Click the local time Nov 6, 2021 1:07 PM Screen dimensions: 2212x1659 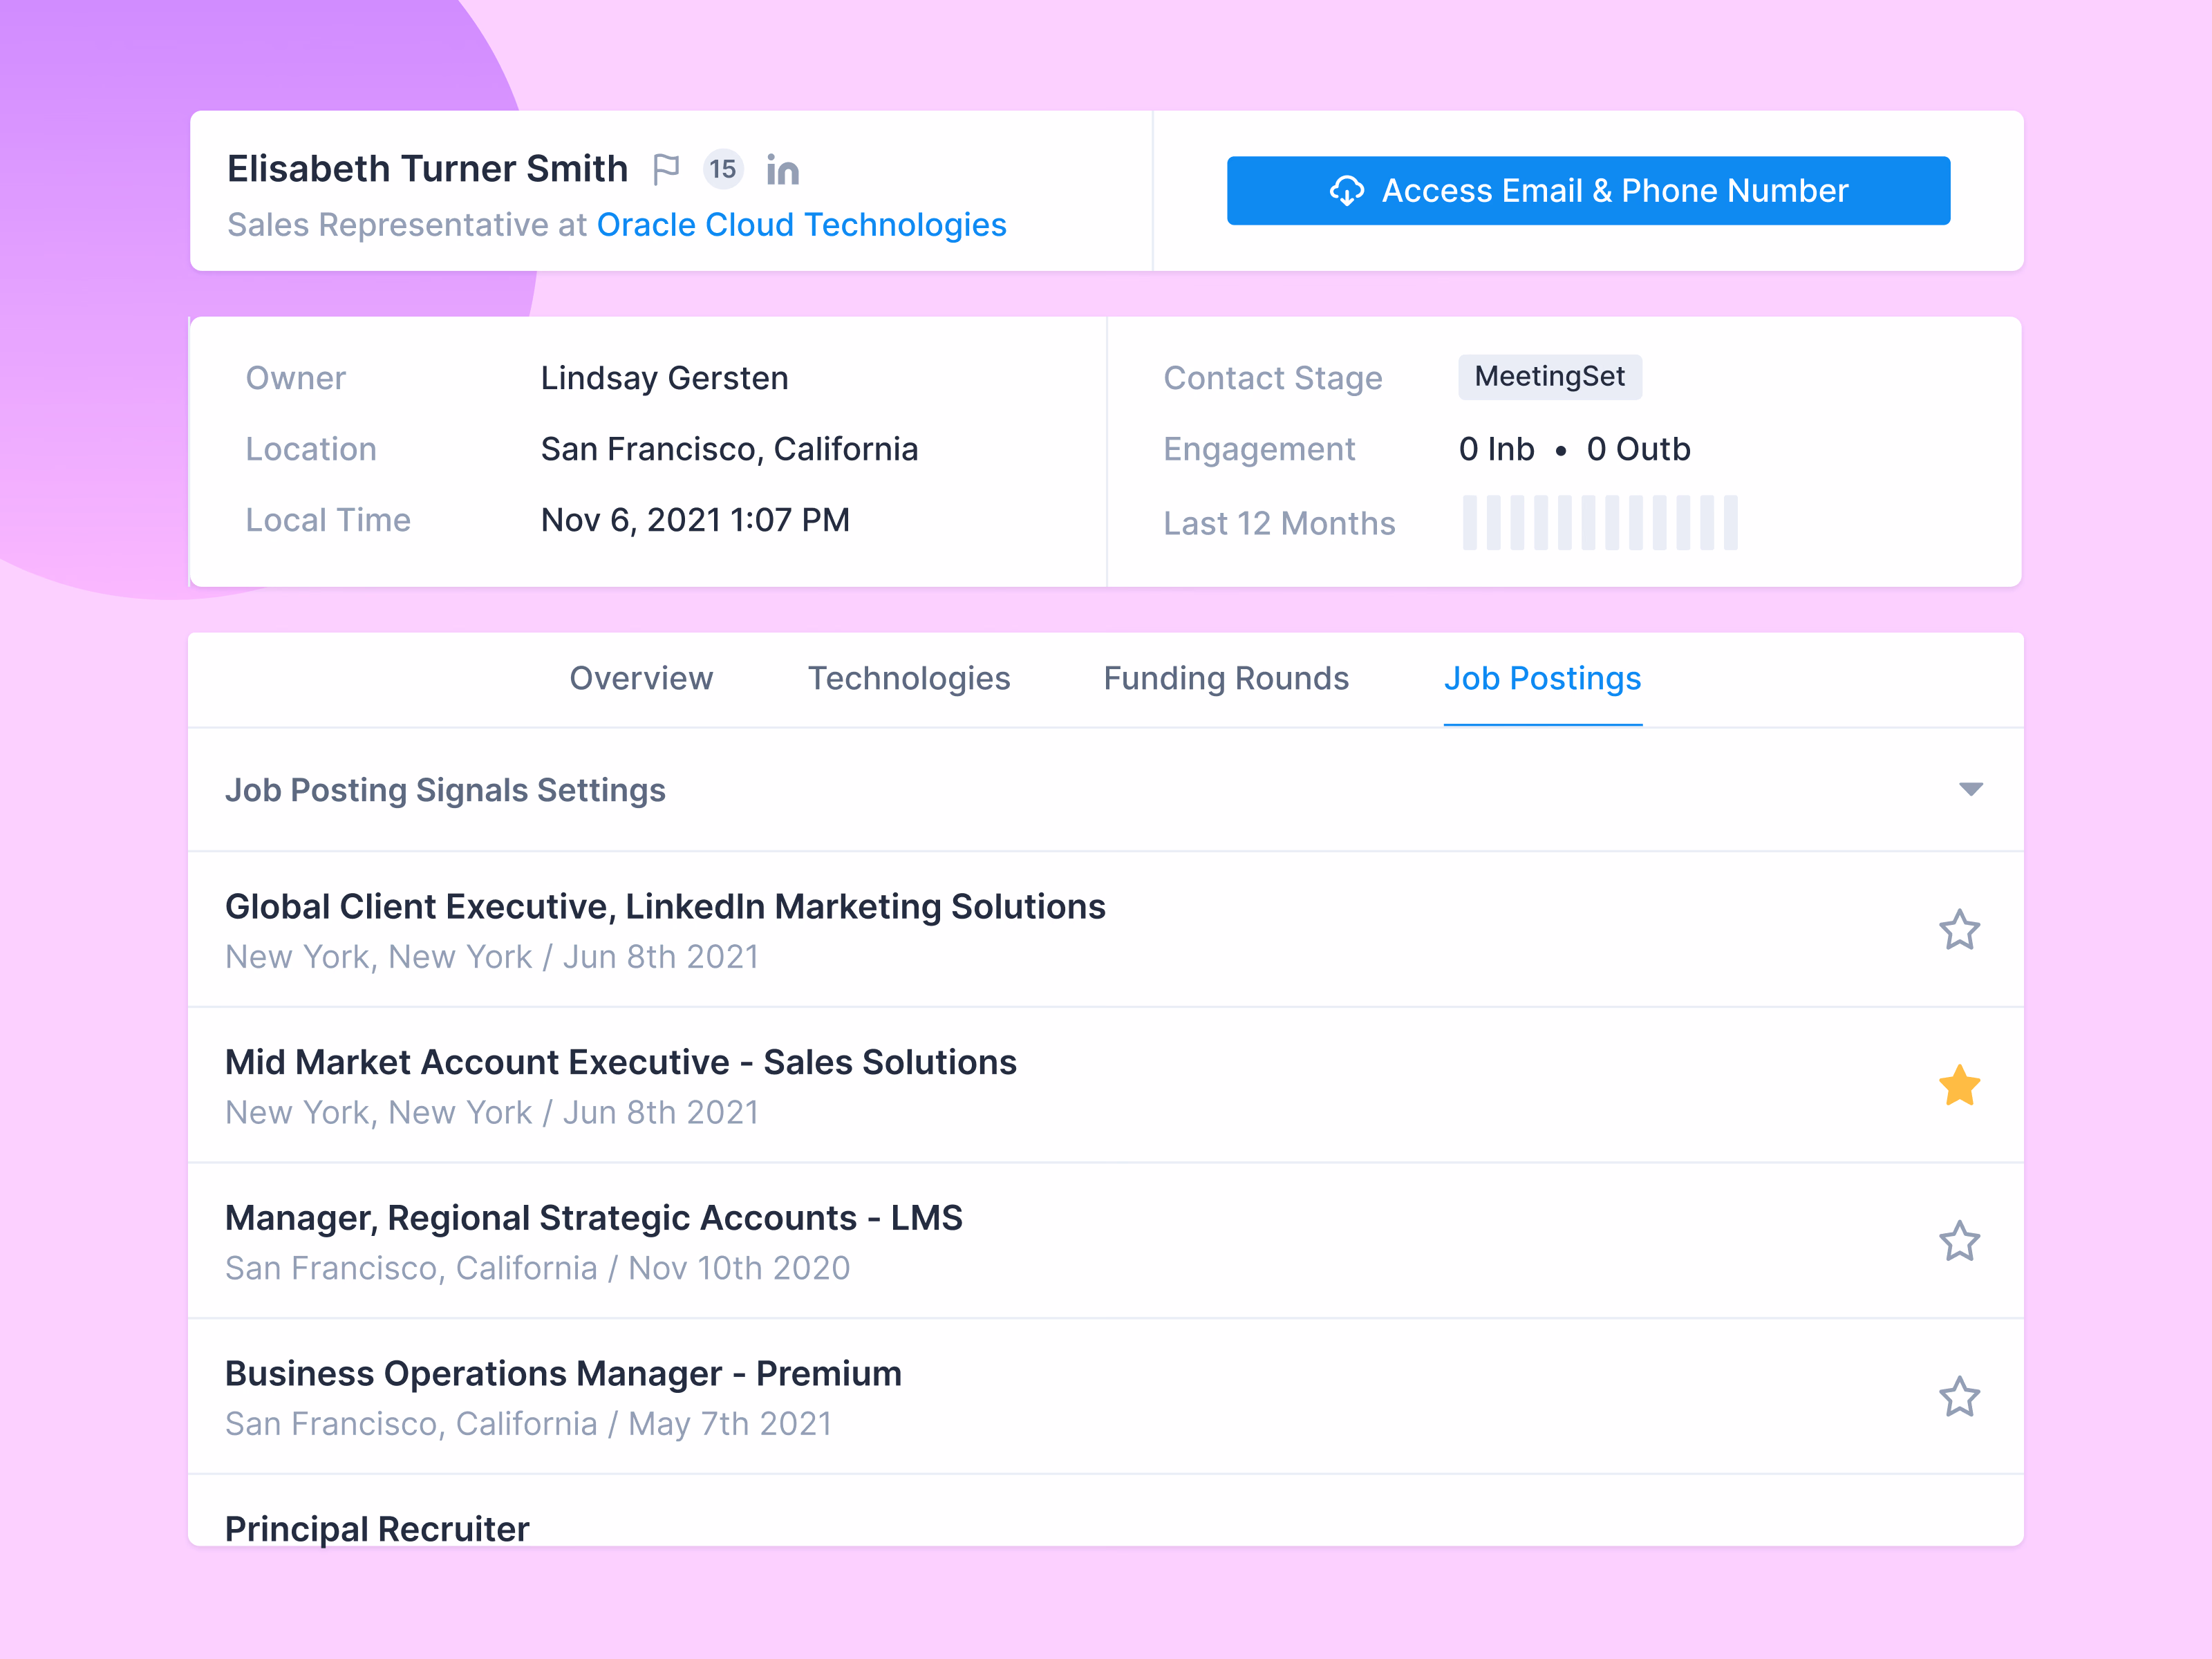pyautogui.click(x=695, y=520)
